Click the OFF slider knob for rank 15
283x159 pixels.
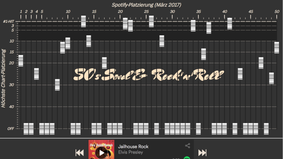tap(94, 129)
